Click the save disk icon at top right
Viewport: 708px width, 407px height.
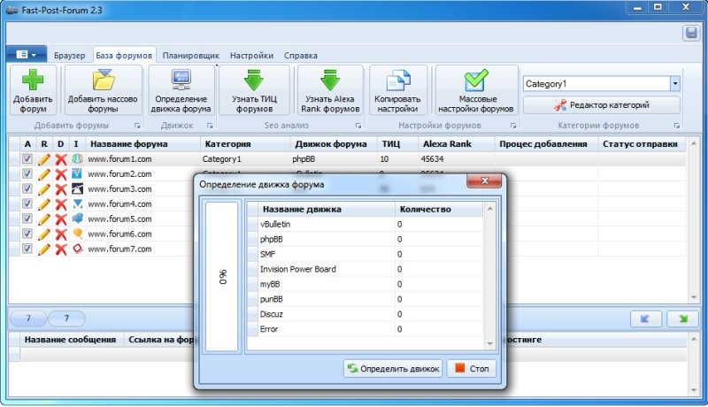[x=691, y=33]
